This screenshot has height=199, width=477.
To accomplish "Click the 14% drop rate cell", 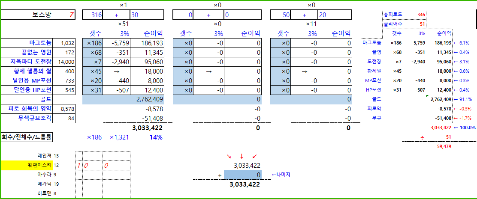I will (156, 137).
